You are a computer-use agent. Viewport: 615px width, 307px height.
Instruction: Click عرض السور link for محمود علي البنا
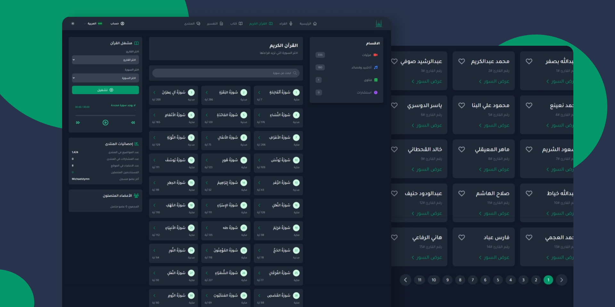pos(494,125)
